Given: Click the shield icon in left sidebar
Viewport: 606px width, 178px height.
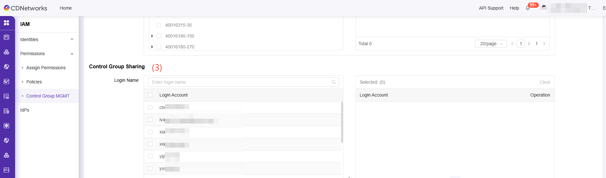Looking at the screenshot, I should pyautogui.click(x=6, y=126).
